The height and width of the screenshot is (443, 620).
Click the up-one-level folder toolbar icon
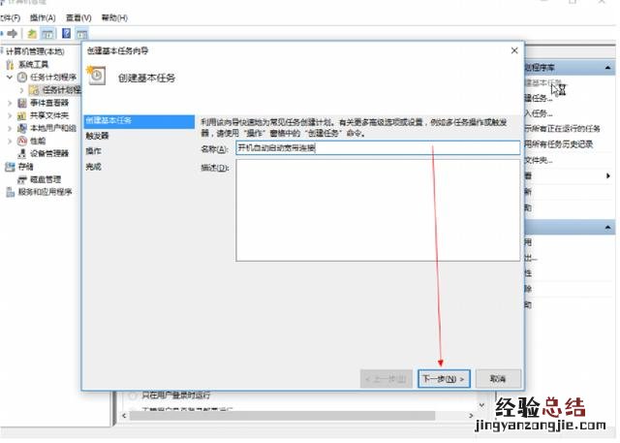(x=32, y=34)
